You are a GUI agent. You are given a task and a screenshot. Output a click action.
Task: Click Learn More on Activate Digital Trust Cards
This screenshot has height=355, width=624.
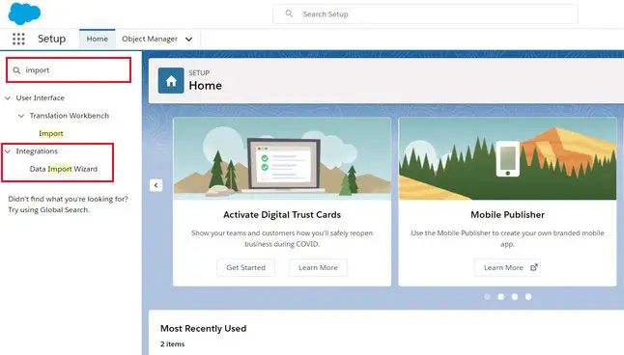pyautogui.click(x=318, y=267)
